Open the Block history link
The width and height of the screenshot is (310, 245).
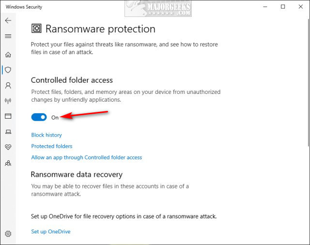[46, 135]
